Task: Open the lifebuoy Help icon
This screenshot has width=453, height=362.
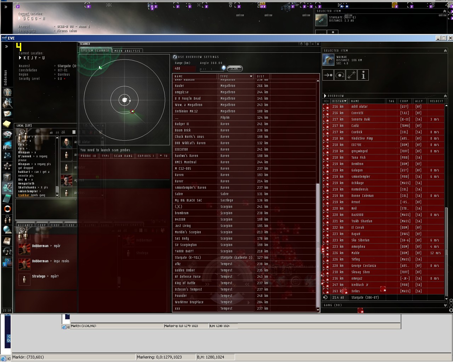Action: coord(7,209)
